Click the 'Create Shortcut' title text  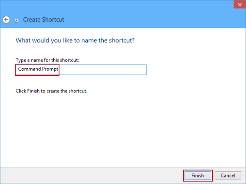click(x=43, y=20)
